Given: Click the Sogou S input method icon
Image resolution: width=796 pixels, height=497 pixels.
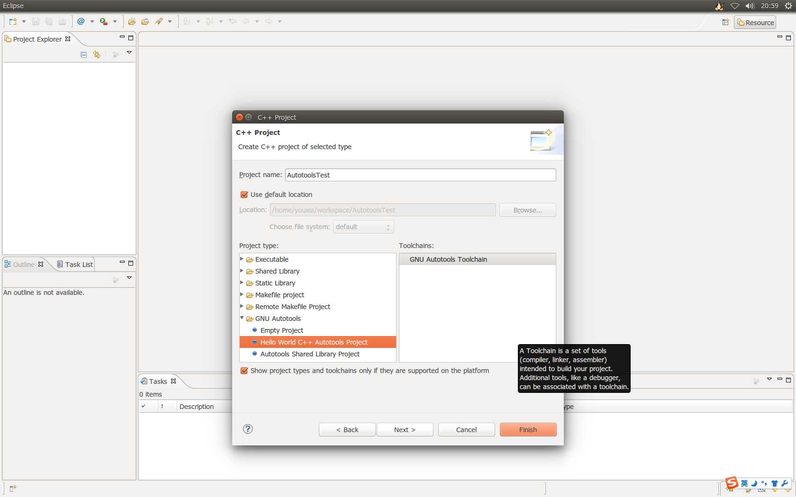Looking at the screenshot, I should [732, 483].
